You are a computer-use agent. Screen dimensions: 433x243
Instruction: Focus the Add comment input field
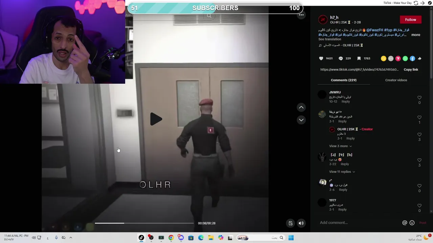(x=359, y=223)
